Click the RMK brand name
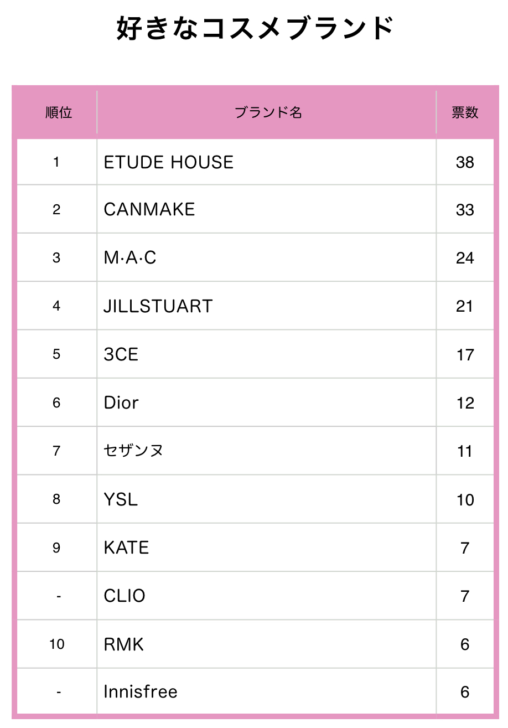The image size is (508, 728). point(124,644)
